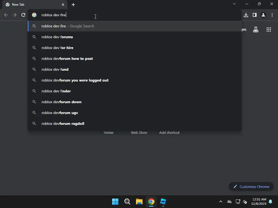Image resolution: width=278 pixels, height=208 pixels.
Task: Open the notification bell icon
Action: point(270,201)
